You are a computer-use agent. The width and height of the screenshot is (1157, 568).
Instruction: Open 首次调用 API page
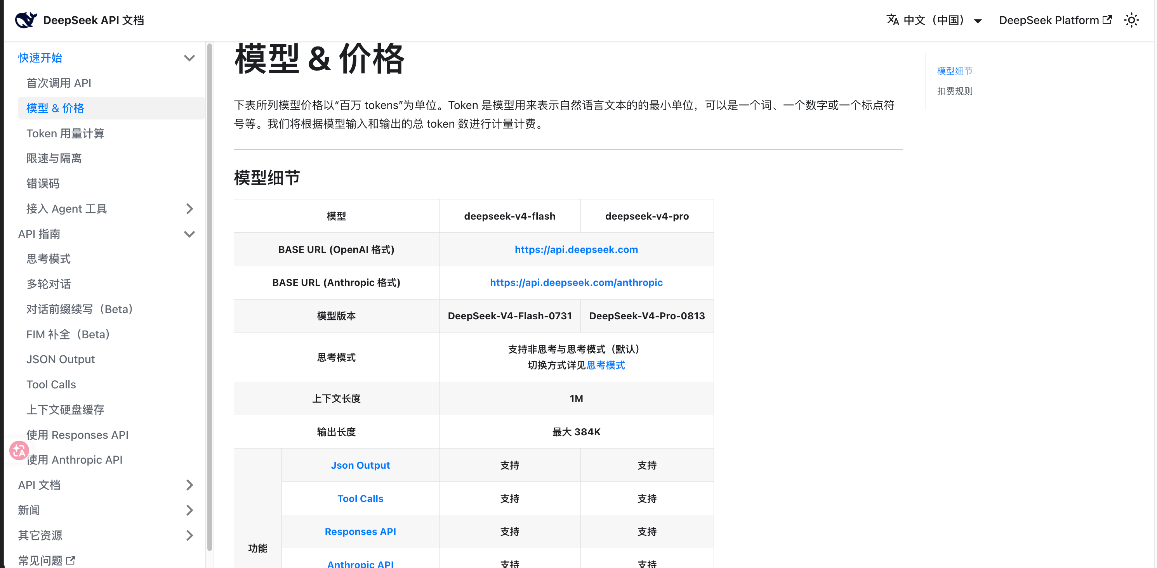tap(59, 83)
